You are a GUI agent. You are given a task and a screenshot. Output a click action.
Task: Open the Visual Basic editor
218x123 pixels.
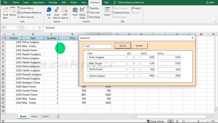[5, 13]
